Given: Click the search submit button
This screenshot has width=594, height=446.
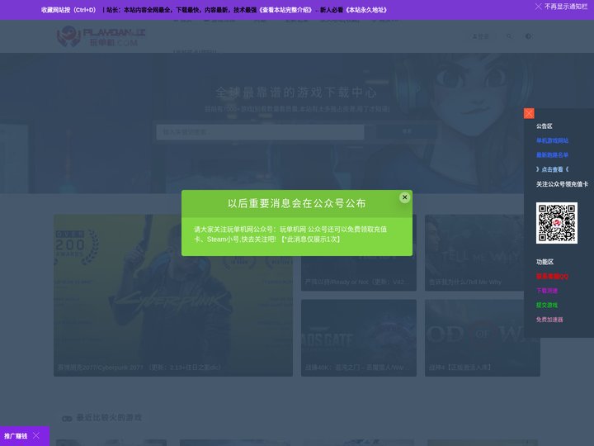Looking at the screenshot, I should 407,131.
